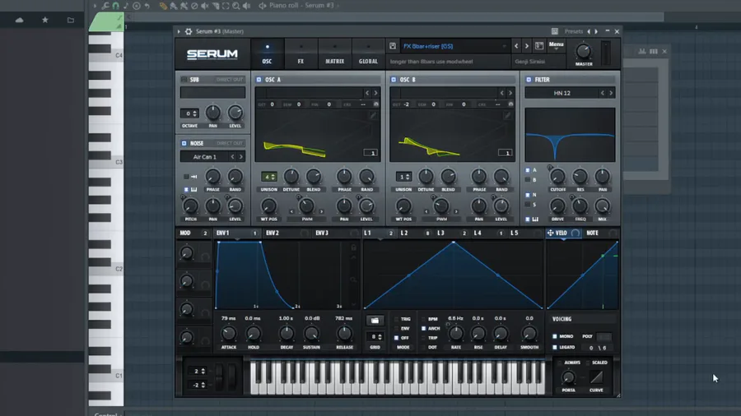Toggle the MONO voicing checkbox

pos(555,336)
